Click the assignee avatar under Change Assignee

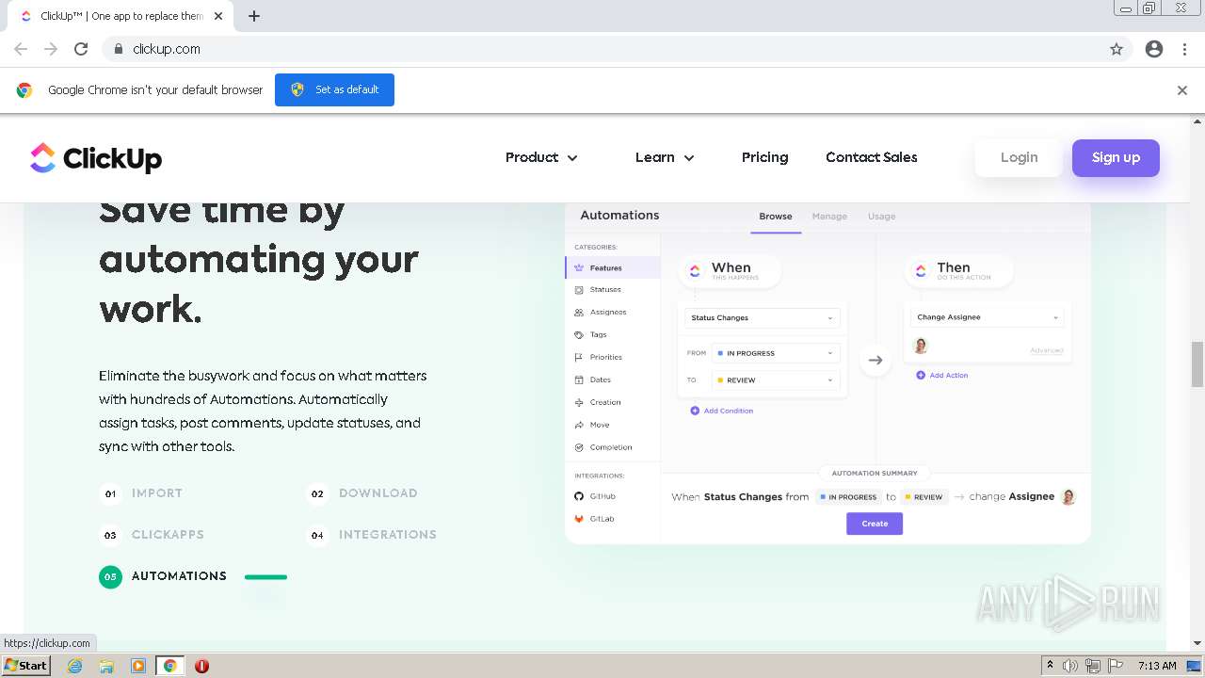(921, 346)
